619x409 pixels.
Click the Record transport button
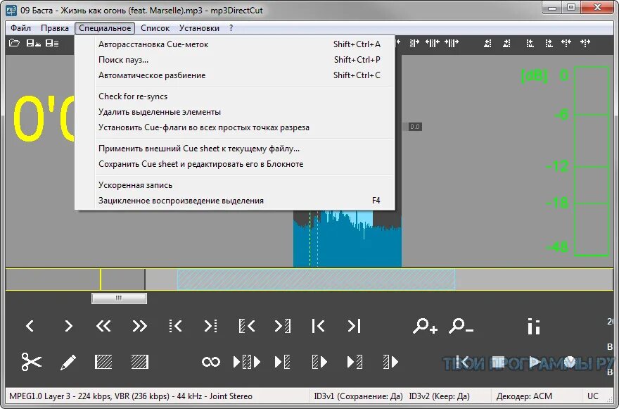[x=570, y=362]
